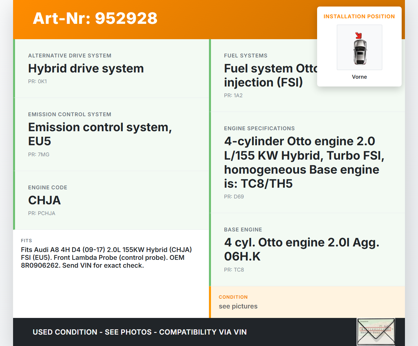Click the 'Installation Position' card title

click(359, 16)
